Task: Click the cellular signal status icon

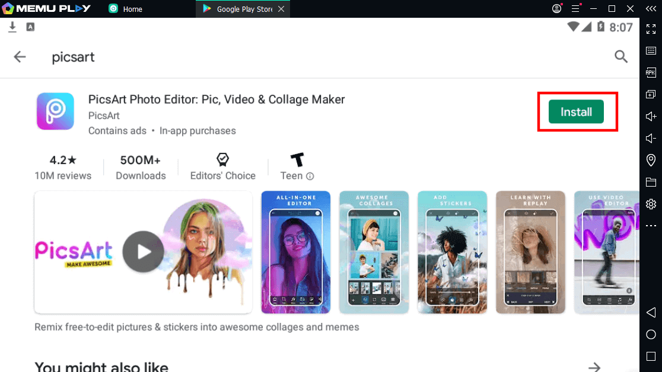Action: [587, 27]
